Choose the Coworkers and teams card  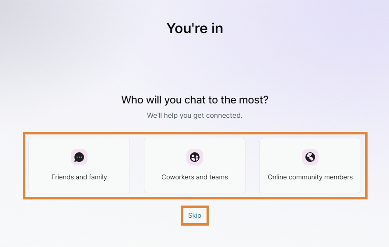pyautogui.click(x=195, y=166)
